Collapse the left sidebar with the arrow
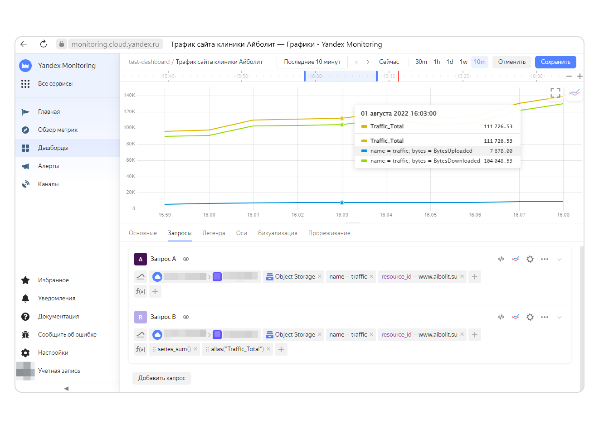The height and width of the screenshot is (429, 599). pos(66,389)
